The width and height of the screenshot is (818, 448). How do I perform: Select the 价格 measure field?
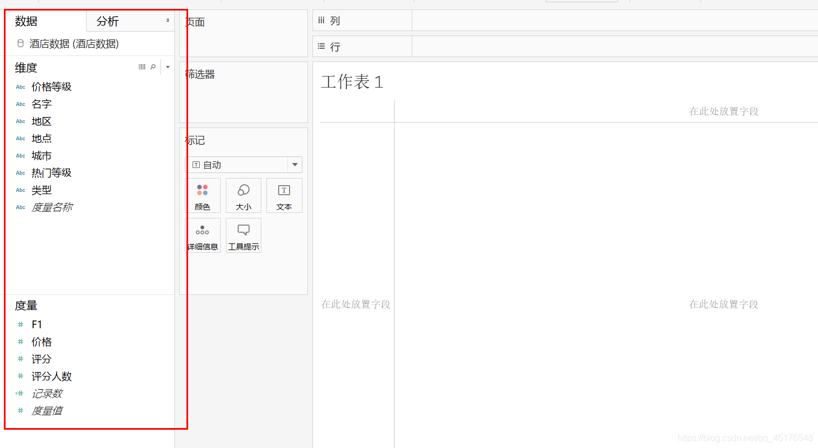point(42,342)
